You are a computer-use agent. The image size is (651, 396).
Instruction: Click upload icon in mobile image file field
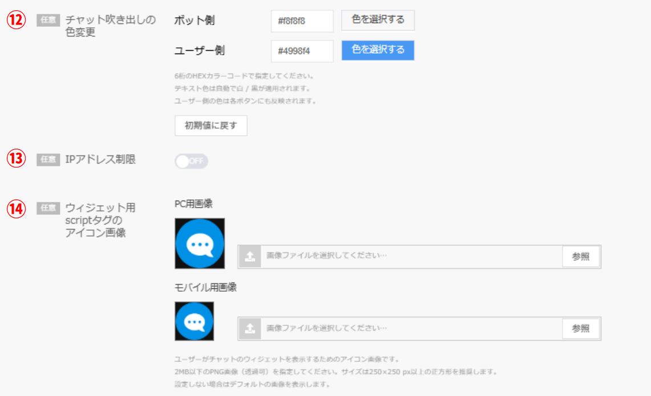249,329
